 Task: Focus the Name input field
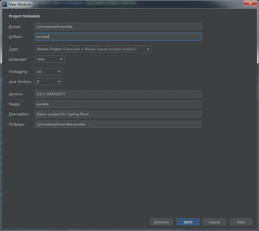pyautogui.click(x=118, y=104)
